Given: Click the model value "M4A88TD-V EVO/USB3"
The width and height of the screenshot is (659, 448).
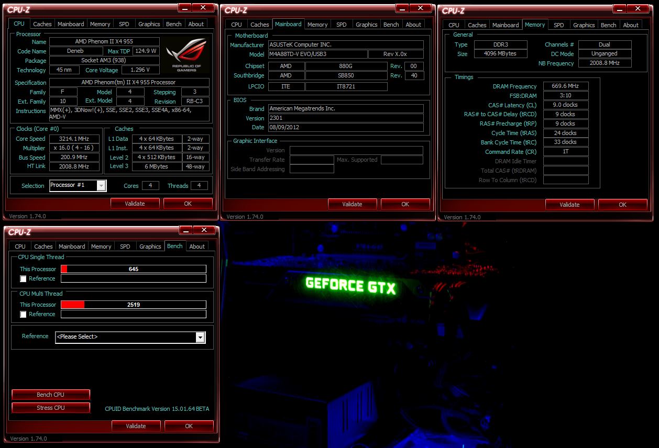Looking at the screenshot, I should pyautogui.click(x=317, y=54).
